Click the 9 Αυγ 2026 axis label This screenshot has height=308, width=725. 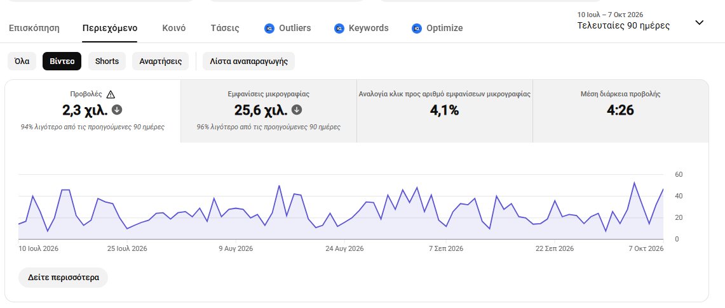(x=236, y=248)
